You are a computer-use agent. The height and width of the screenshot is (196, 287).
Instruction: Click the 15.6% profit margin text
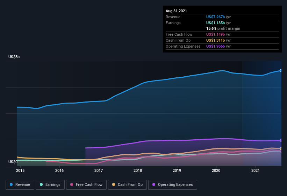[223, 29]
